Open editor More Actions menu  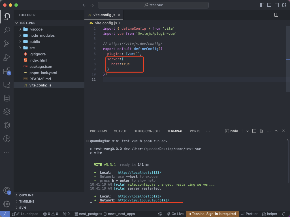click(x=283, y=15)
